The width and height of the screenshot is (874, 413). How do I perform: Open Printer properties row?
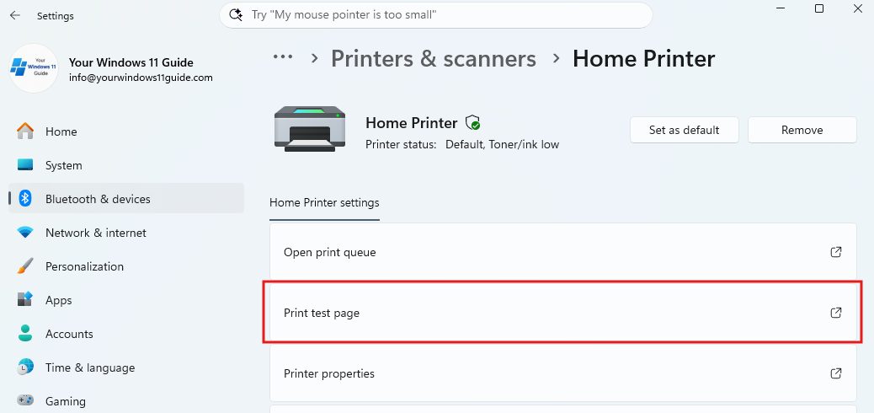click(x=563, y=373)
